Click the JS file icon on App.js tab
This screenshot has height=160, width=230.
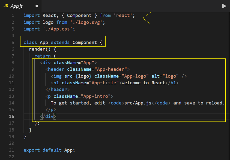click(x=6, y=6)
